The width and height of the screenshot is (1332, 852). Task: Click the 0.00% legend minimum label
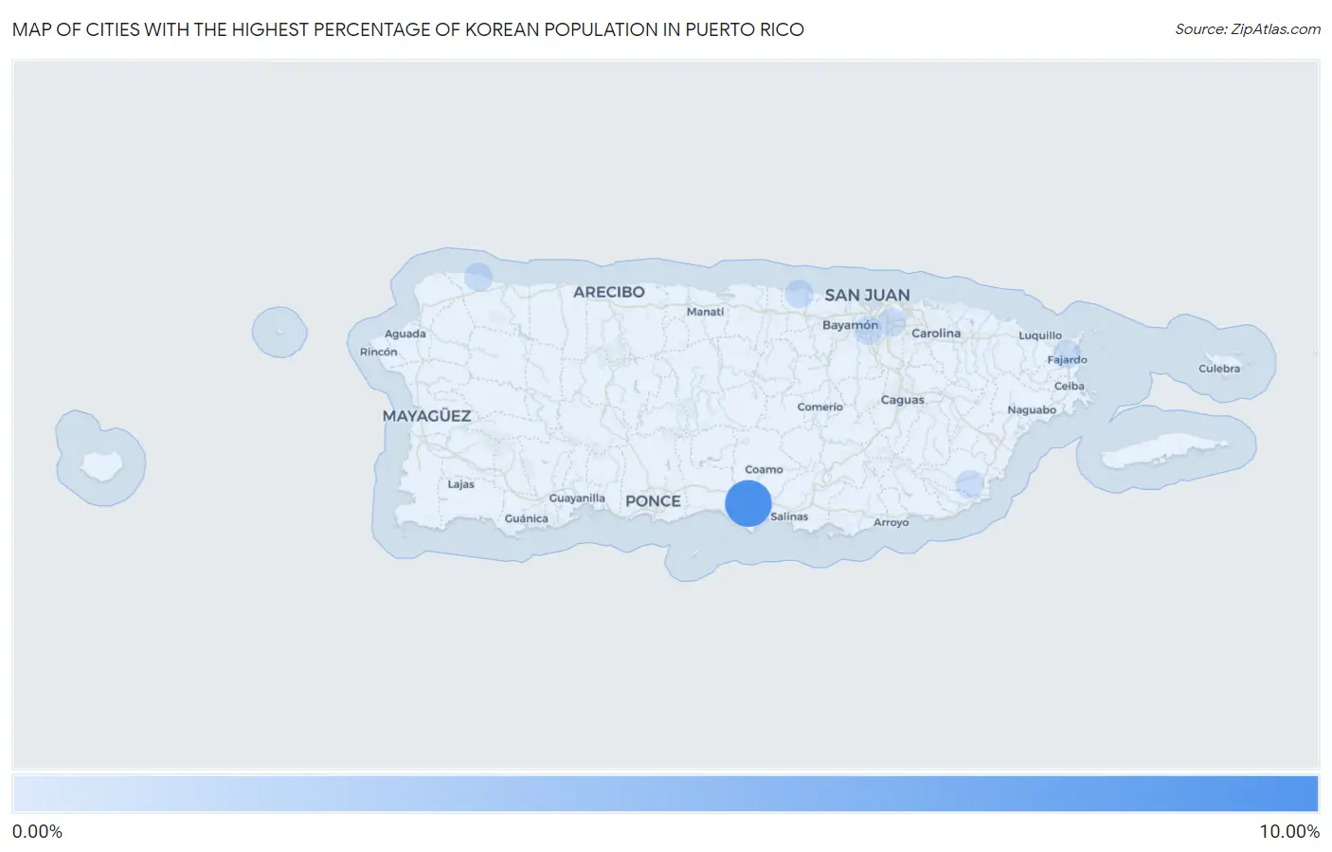[37, 832]
